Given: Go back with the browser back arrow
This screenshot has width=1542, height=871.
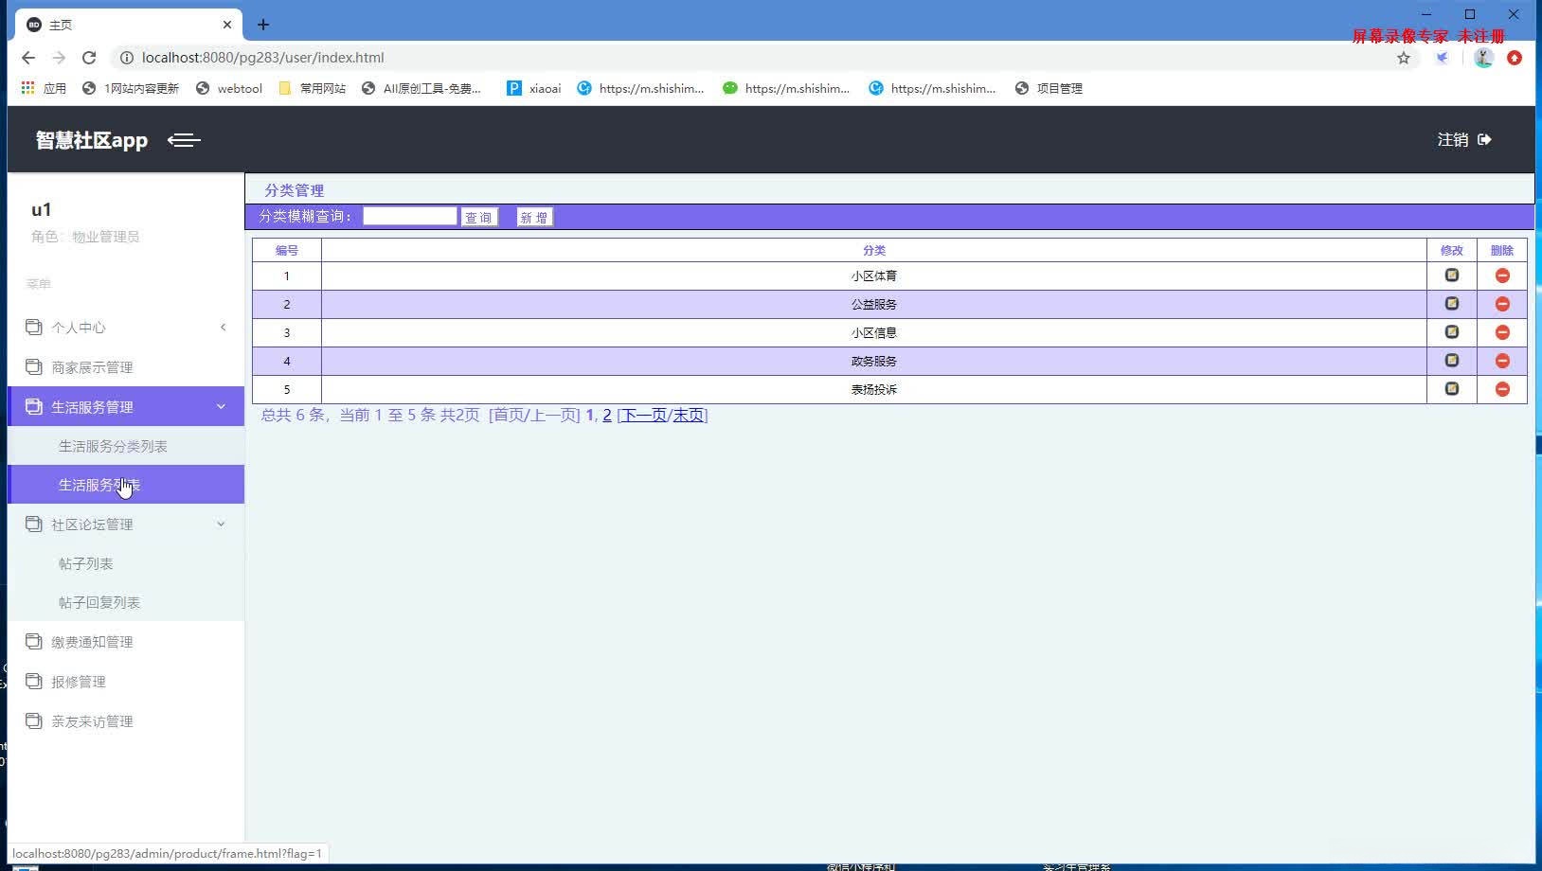Looking at the screenshot, I should (x=28, y=58).
